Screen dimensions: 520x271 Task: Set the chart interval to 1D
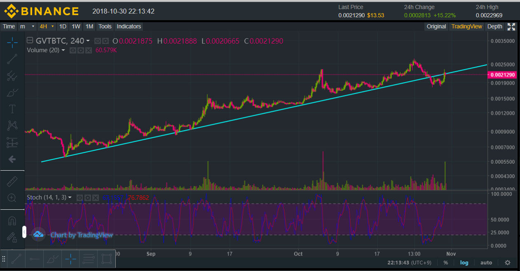coord(63,26)
